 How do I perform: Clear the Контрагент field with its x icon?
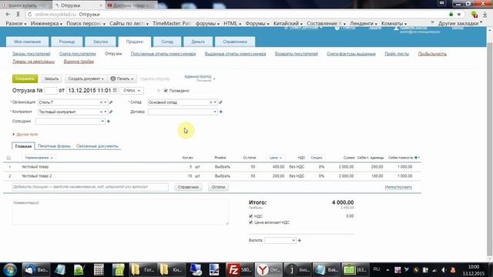[x=101, y=112]
